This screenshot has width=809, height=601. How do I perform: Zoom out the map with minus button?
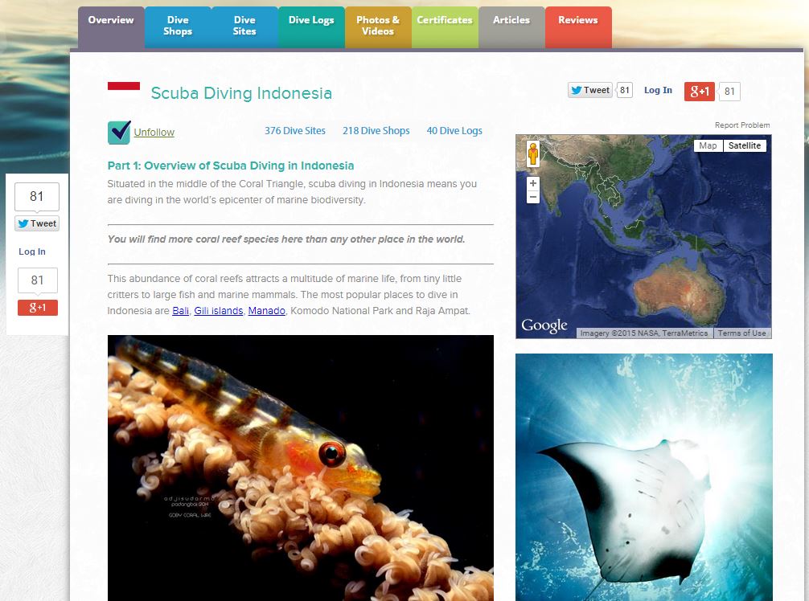point(533,197)
